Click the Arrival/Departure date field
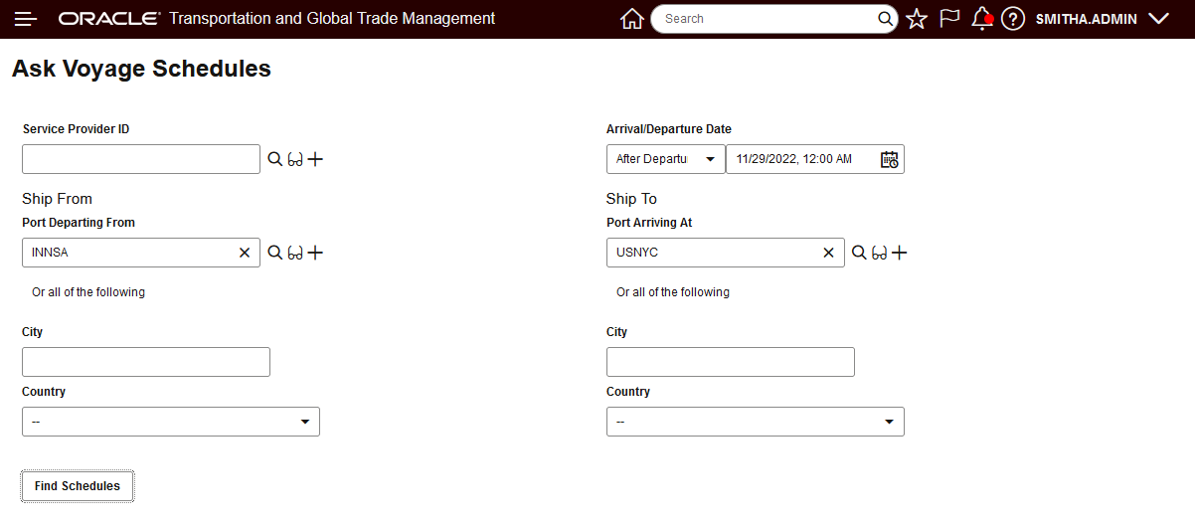The height and width of the screenshot is (527, 1195). click(815, 159)
